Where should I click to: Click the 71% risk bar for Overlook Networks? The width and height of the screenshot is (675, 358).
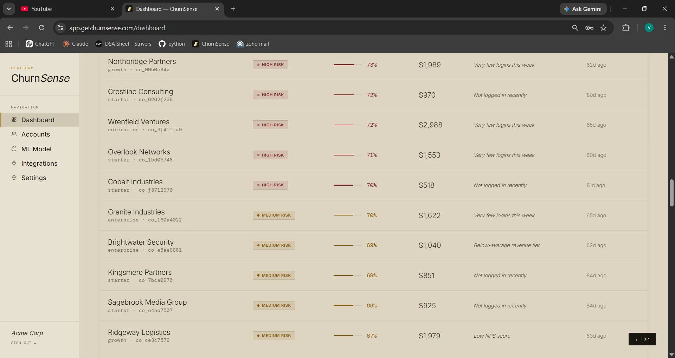click(348, 155)
